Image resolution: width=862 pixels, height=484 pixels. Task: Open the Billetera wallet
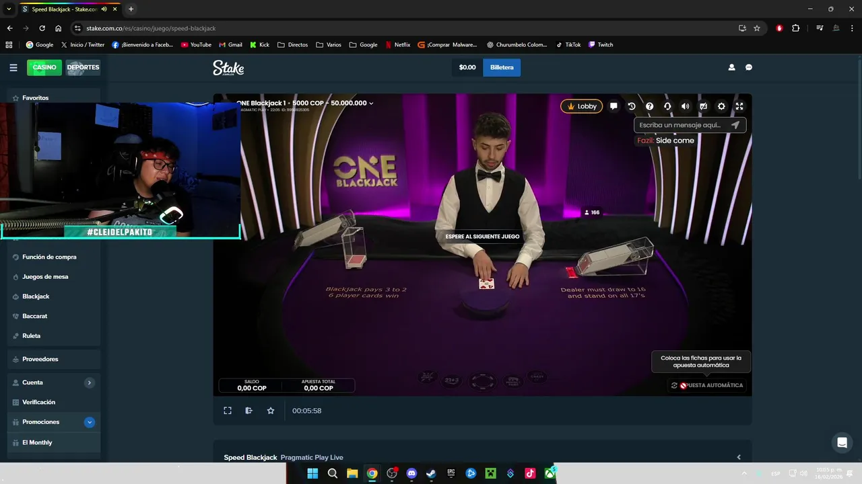pos(502,67)
